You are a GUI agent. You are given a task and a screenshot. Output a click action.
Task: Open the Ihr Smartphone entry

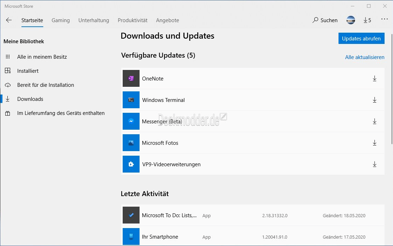[160, 237]
